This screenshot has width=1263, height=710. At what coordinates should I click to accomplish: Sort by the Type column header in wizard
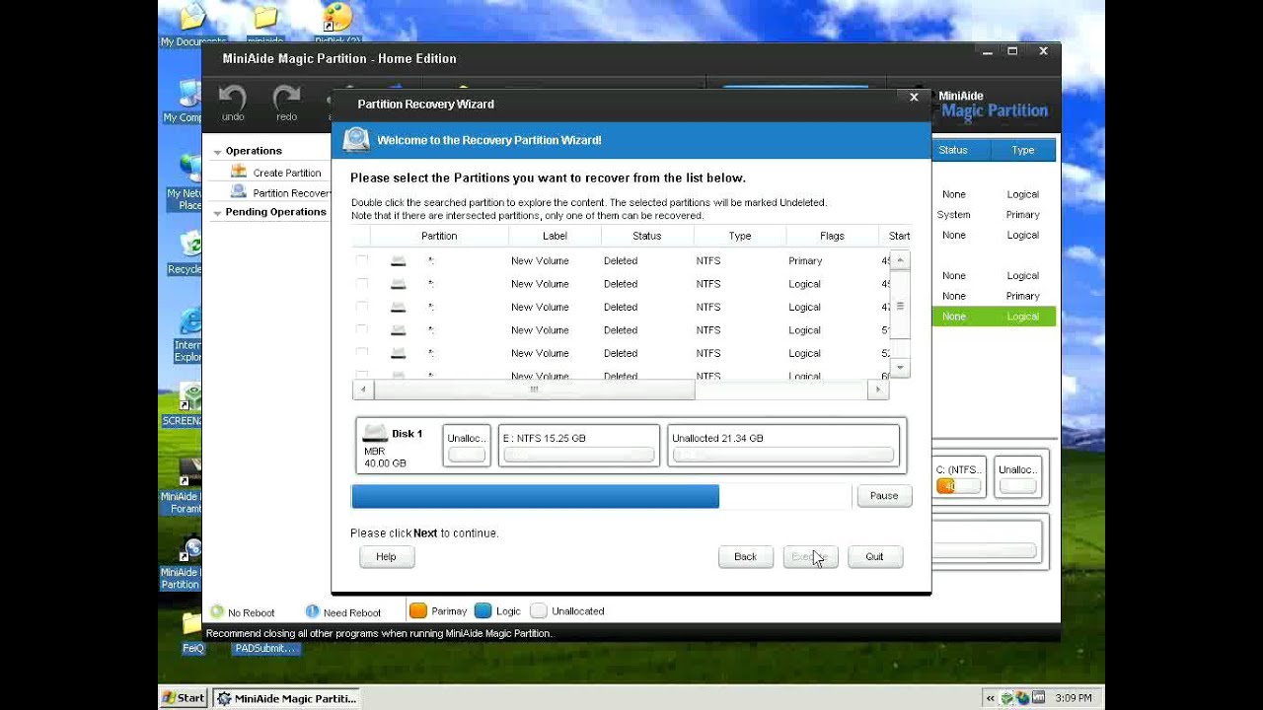[740, 236]
